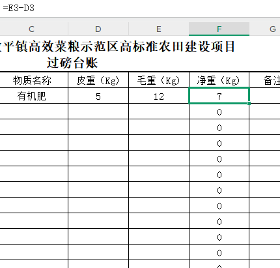Select column G header

point(265,29)
